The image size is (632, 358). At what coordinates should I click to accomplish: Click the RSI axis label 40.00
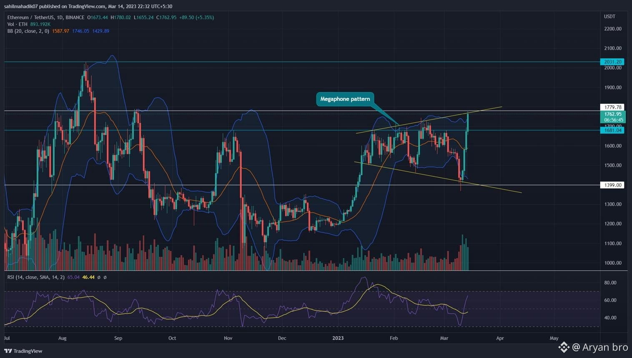610,318
